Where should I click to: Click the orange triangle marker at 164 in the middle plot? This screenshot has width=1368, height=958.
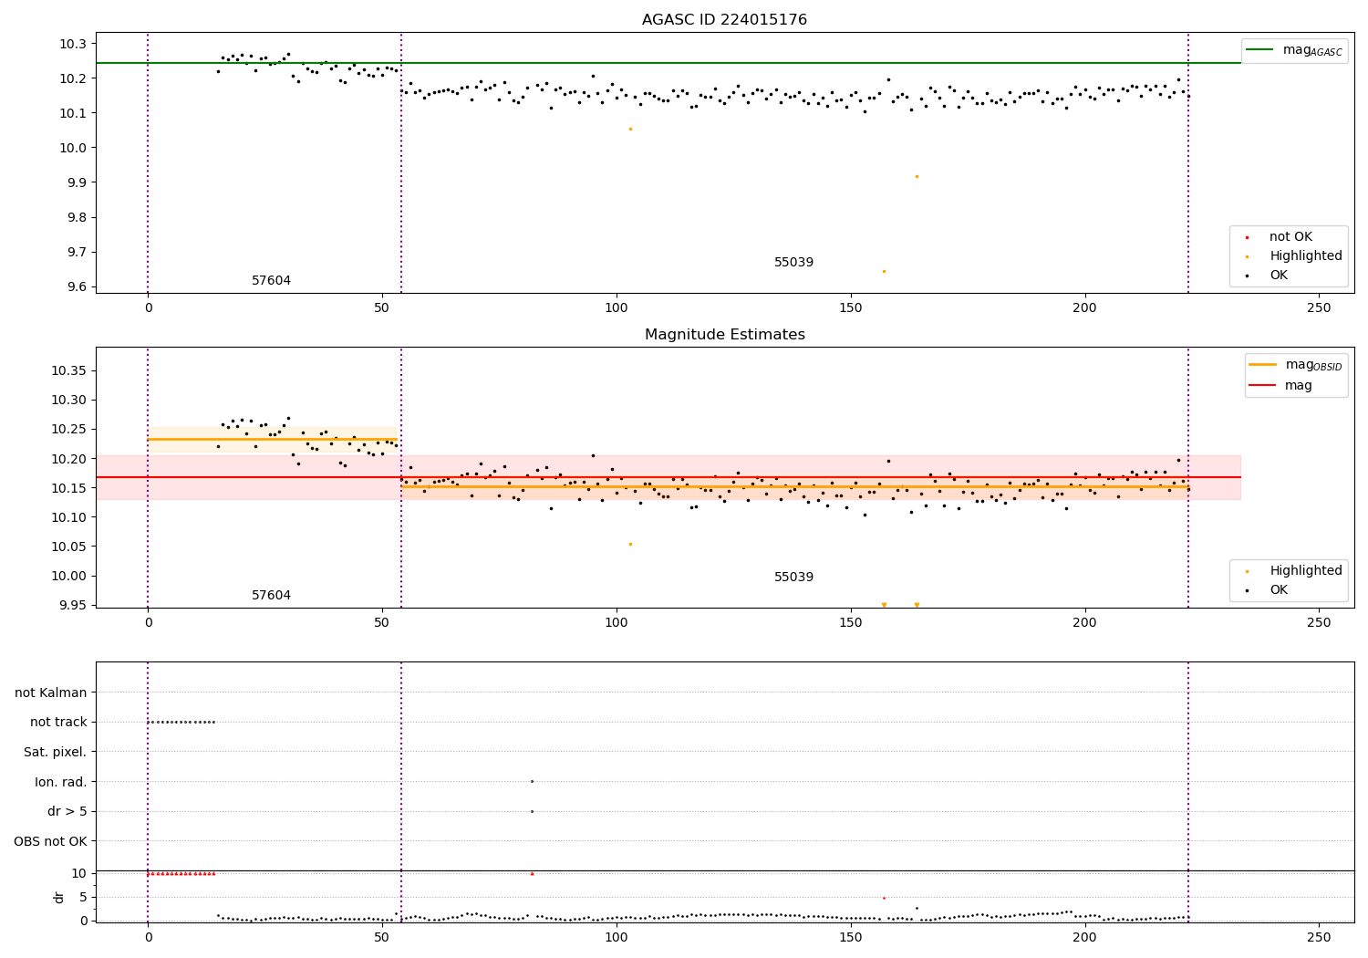point(917,605)
